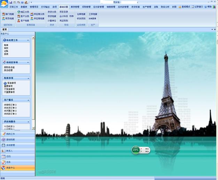Open 任务 tasks in navigation pane

click(x=17, y=162)
